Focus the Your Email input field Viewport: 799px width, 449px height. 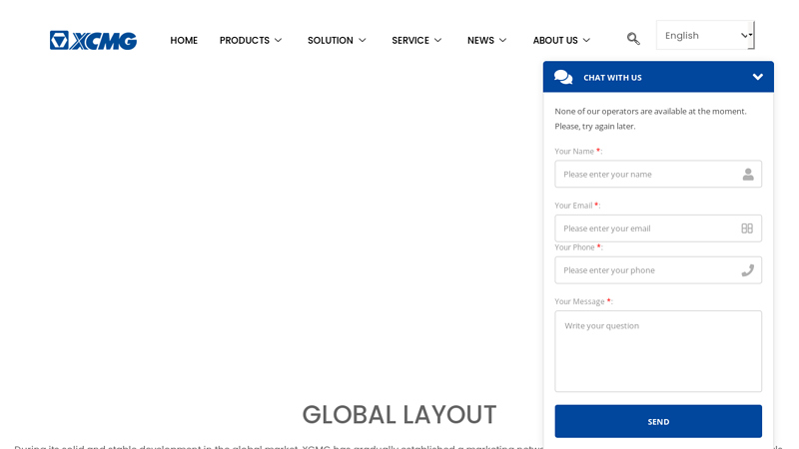(x=658, y=228)
